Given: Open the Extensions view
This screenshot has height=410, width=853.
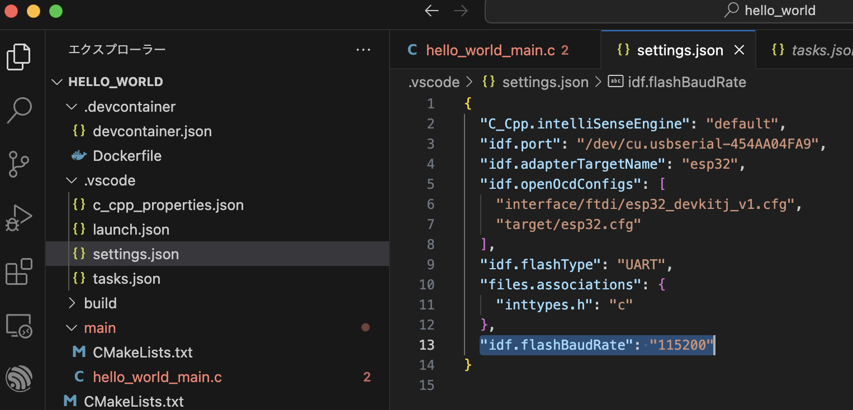Looking at the screenshot, I should click(x=20, y=271).
